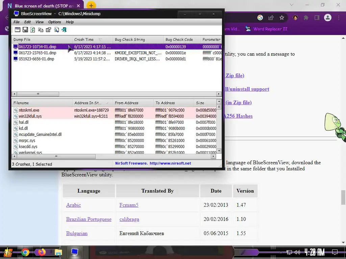Click the Copy Selected Items toolbar icon

41,30
